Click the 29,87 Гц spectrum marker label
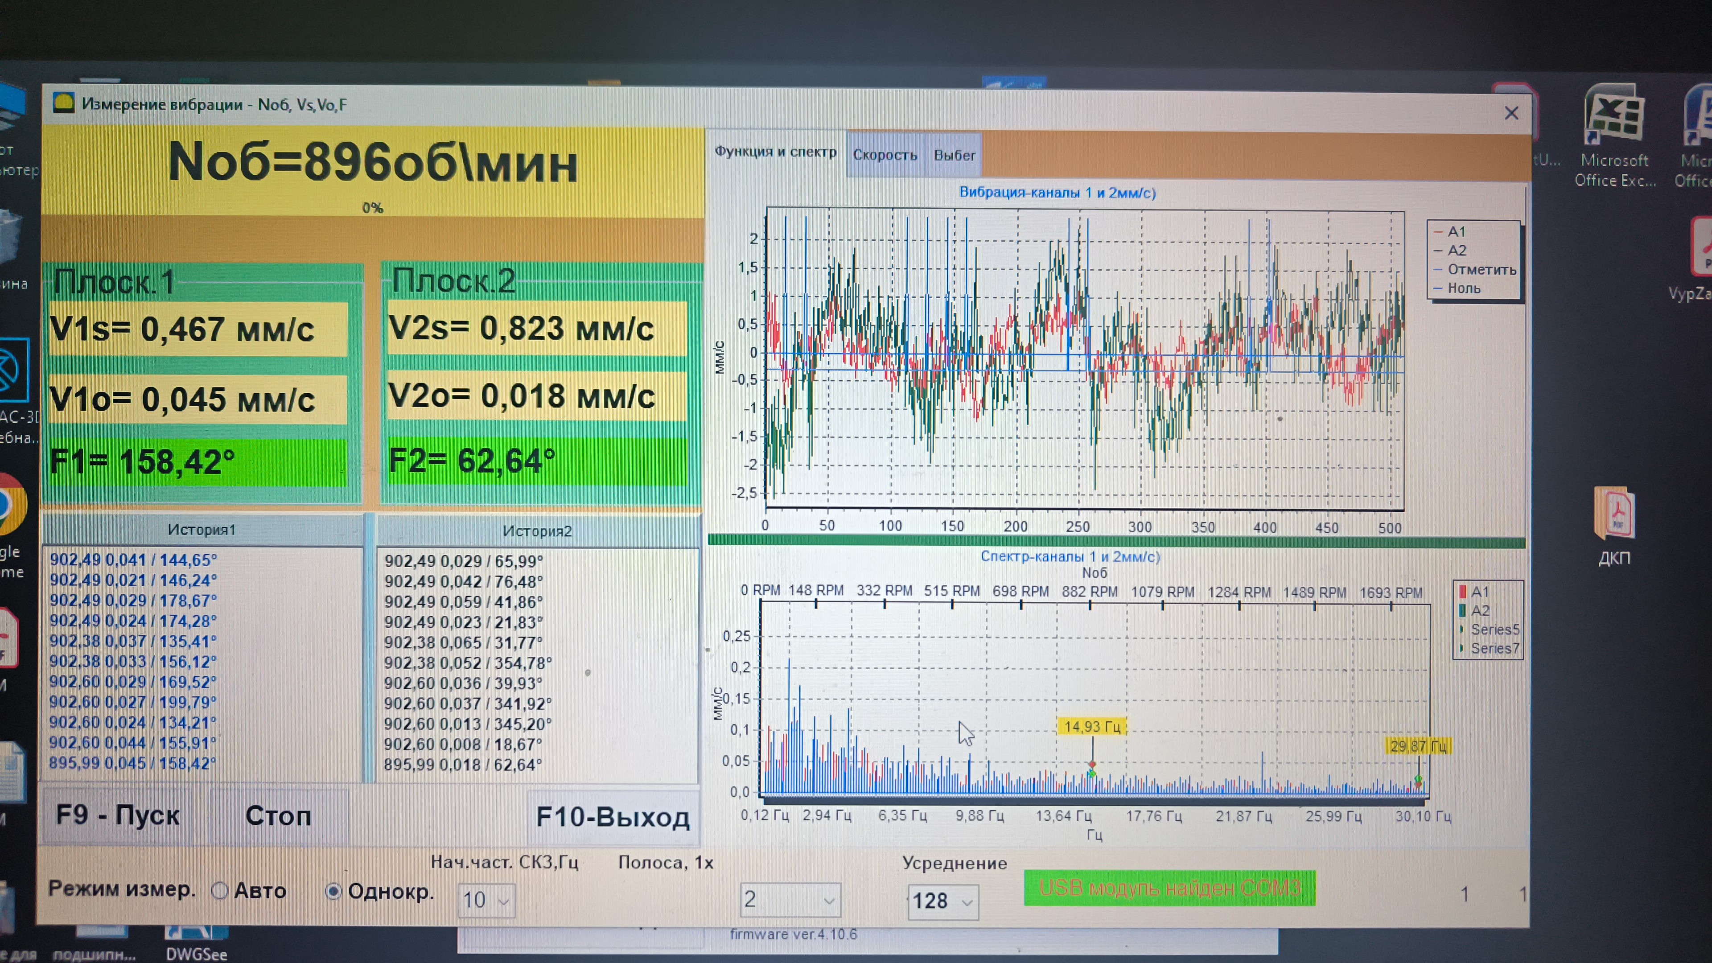Image resolution: width=1712 pixels, height=963 pixels. [1418, 746]
